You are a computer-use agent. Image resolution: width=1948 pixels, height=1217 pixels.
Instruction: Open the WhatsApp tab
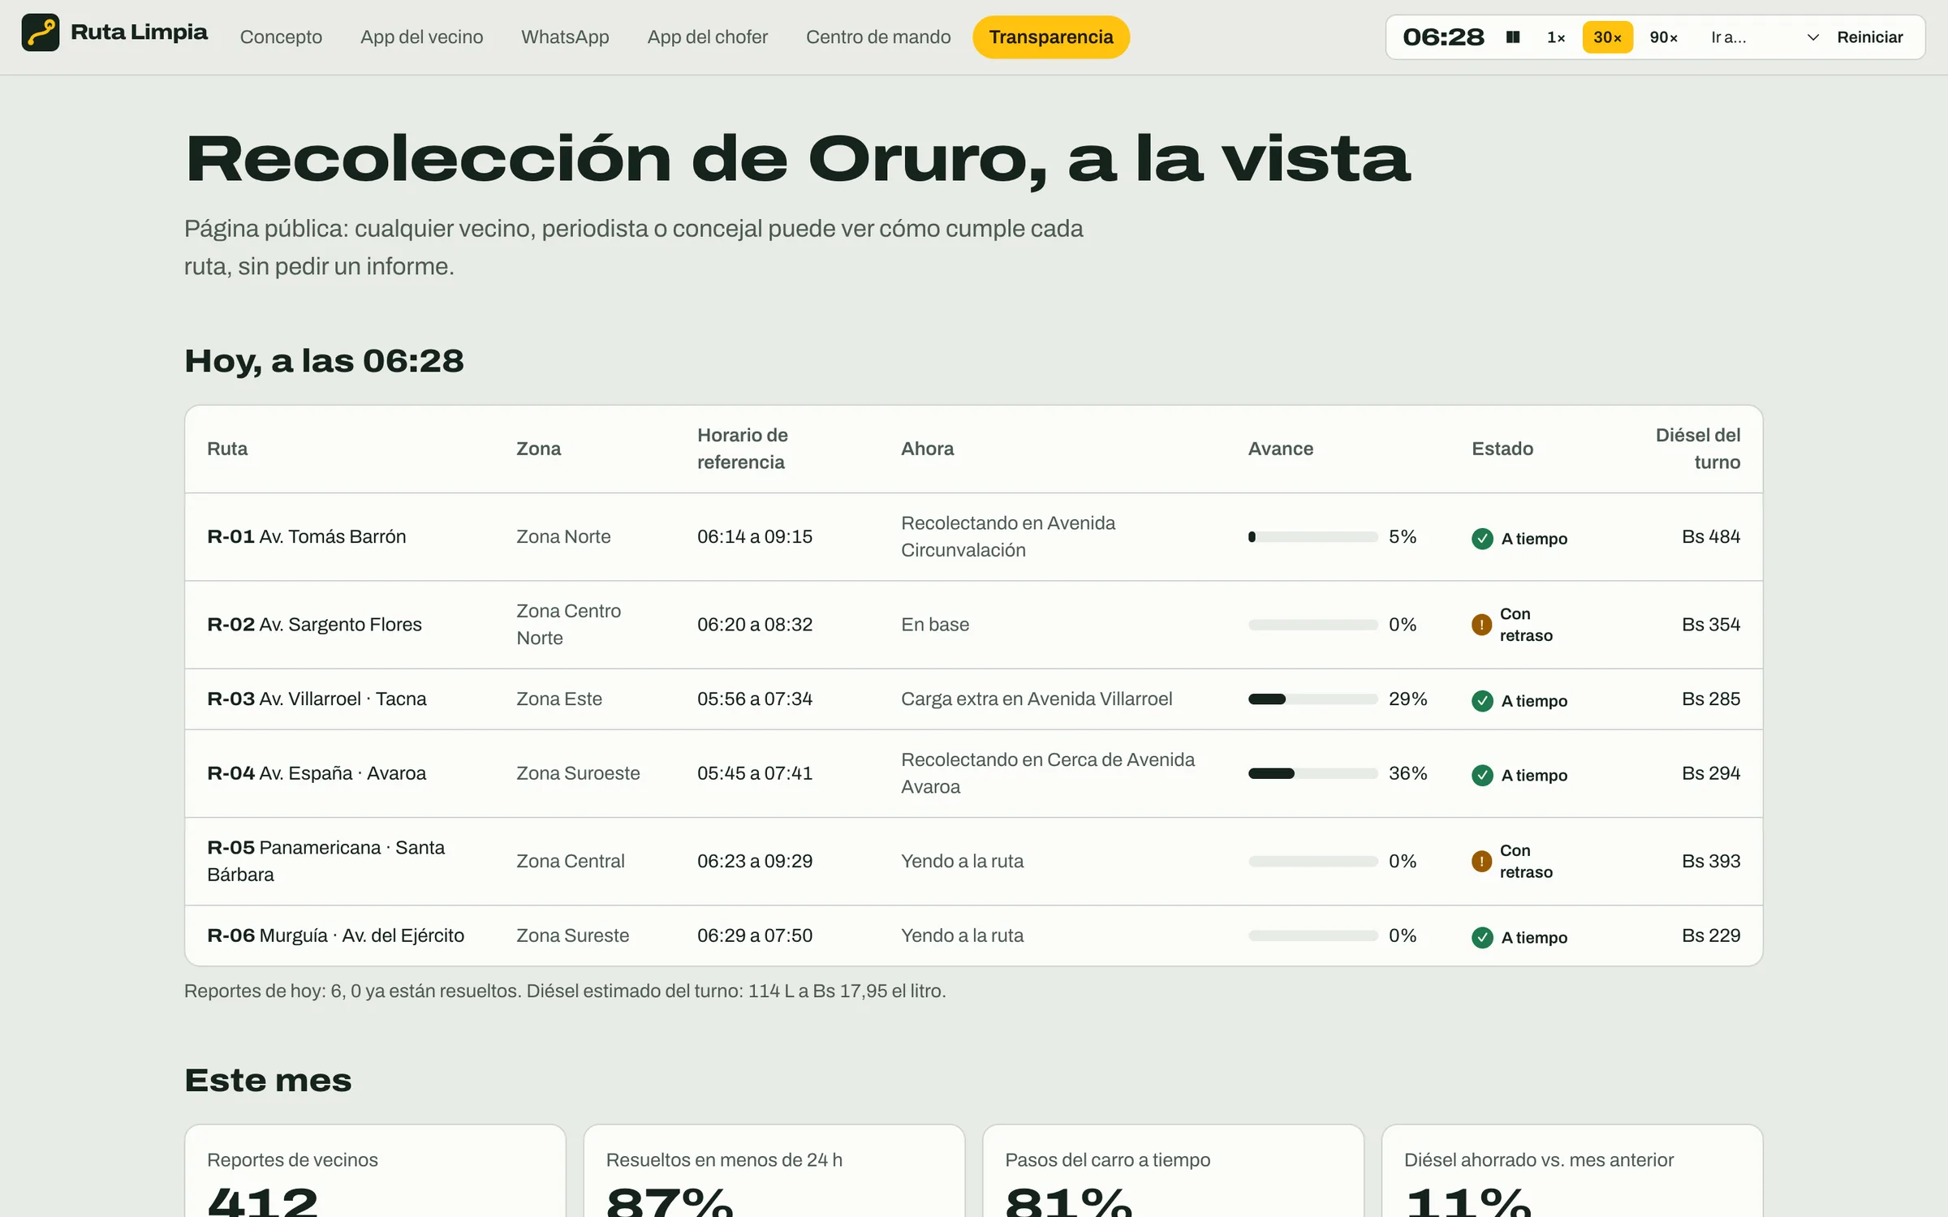click(565, 37)
